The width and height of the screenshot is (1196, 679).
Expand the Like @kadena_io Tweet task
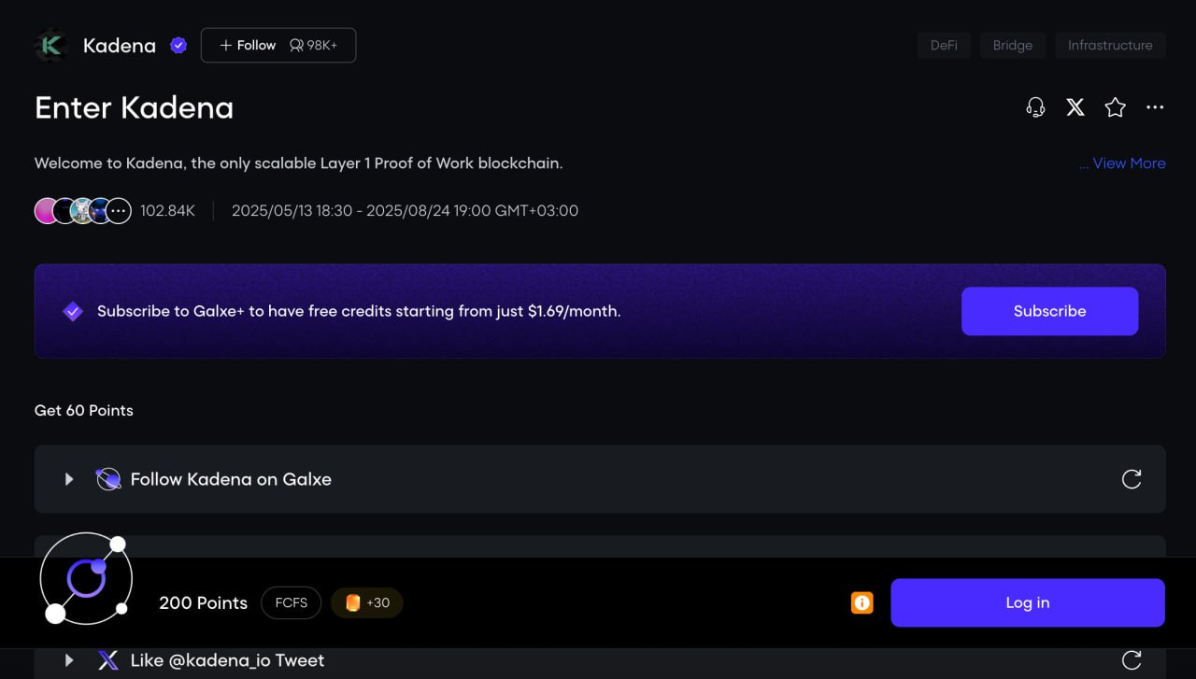coord(68,660)
